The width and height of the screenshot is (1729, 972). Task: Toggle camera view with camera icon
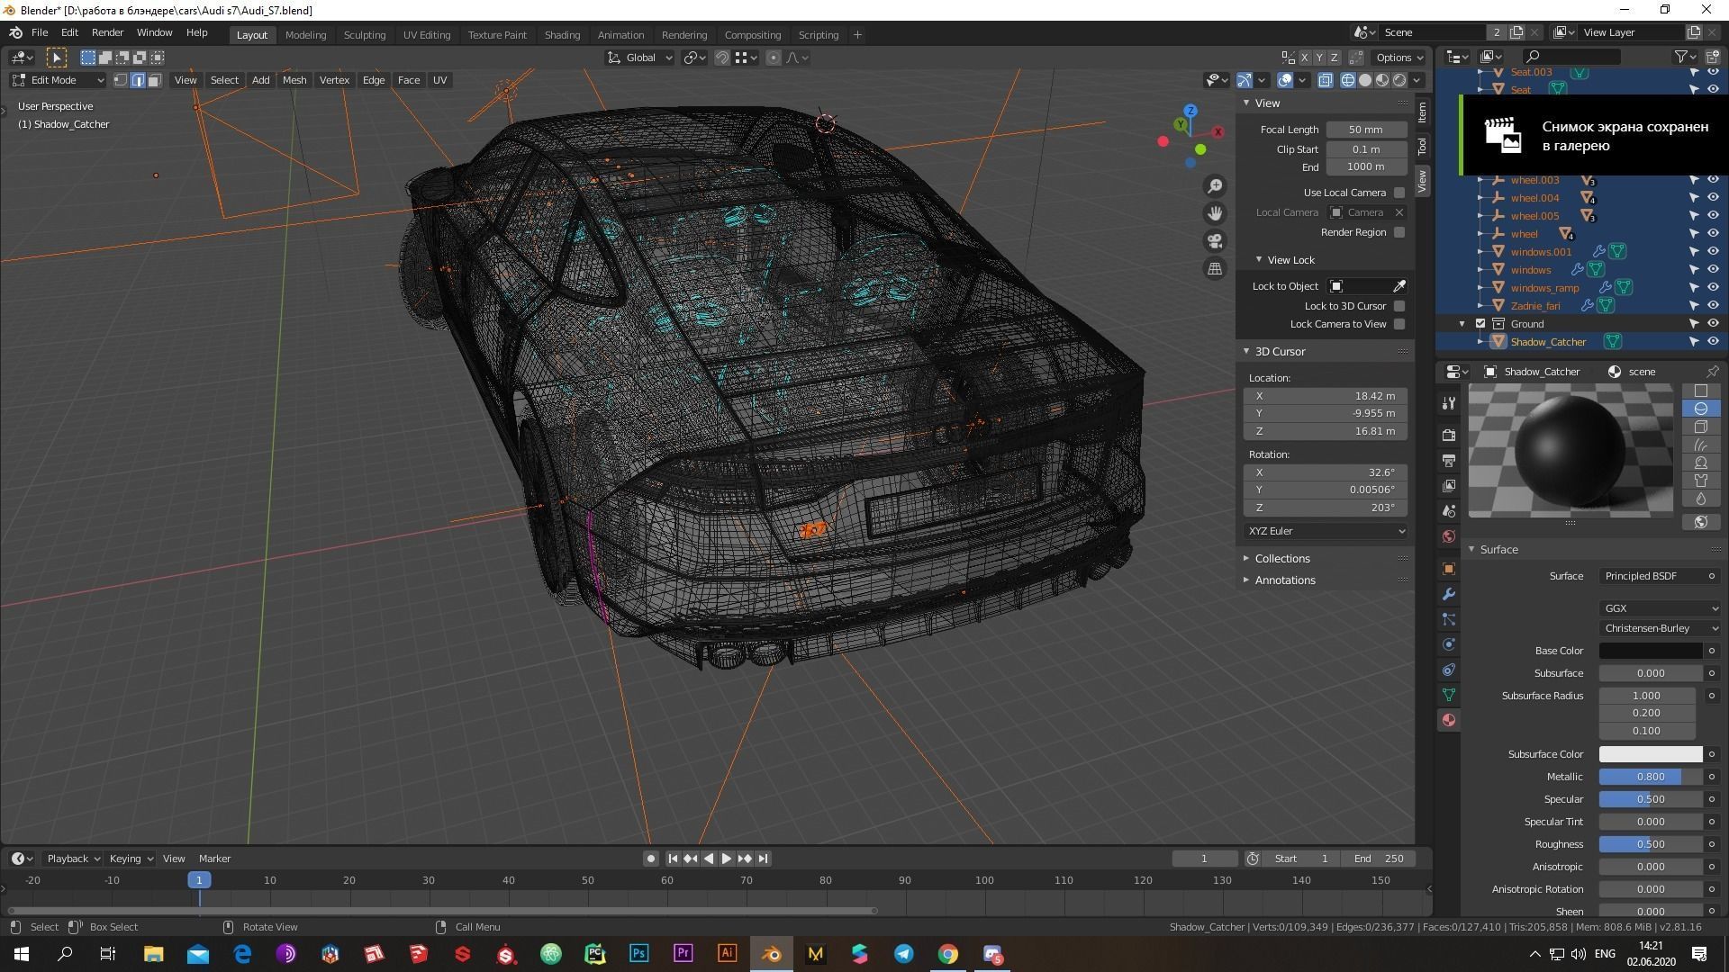[x=1215, y=241]
